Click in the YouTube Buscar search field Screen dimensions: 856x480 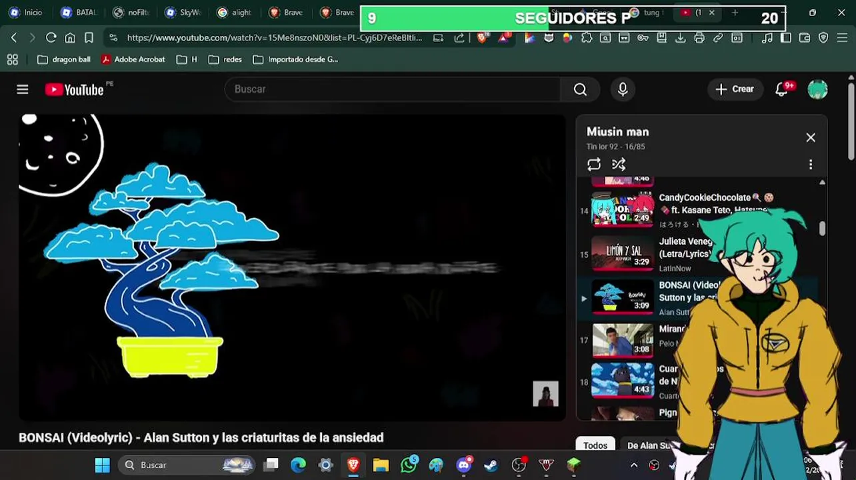[393, 89]
